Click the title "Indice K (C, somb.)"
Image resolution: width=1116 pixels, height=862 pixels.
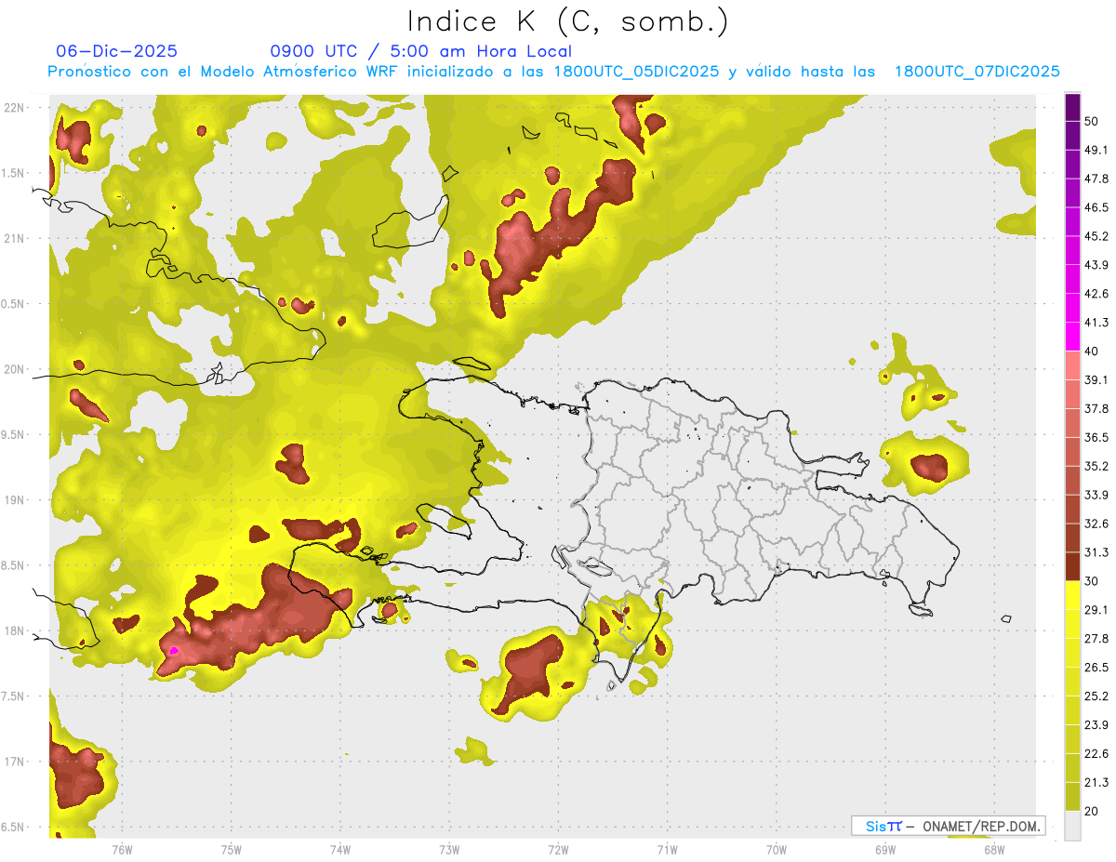pos(567,21)
